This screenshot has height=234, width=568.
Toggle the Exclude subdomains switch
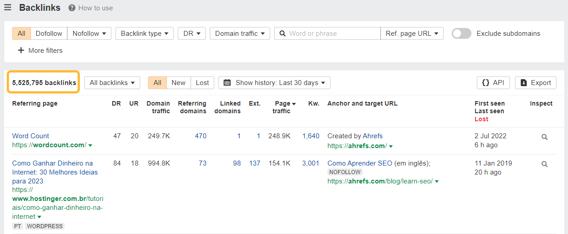pyautogui.click(x=461, y=34)
